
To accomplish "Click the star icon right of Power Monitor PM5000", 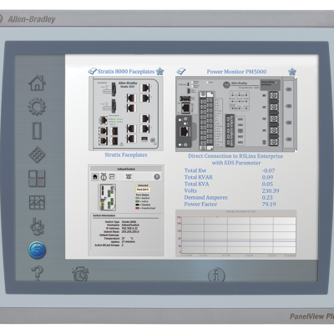I will pyautogui.click(x=292, y=72).
